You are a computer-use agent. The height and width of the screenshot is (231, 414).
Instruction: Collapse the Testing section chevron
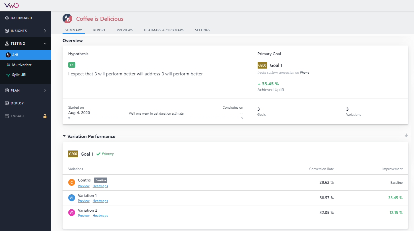click(x=45, y=44)
